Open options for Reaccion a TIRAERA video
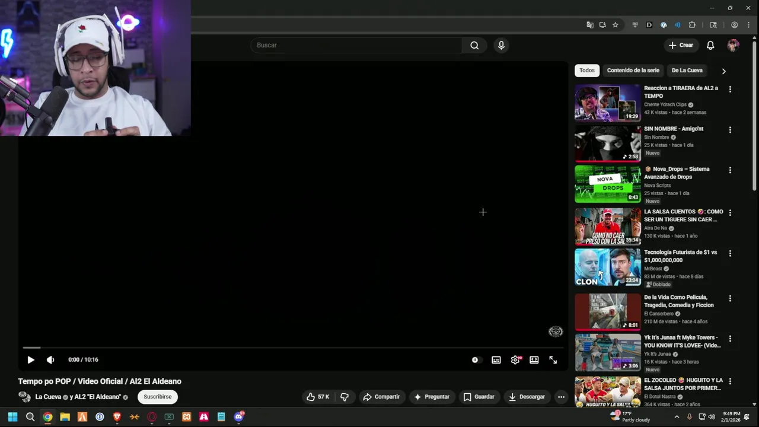Image resolution: width=759 pixels, height=427 pixels. (730, 89)
